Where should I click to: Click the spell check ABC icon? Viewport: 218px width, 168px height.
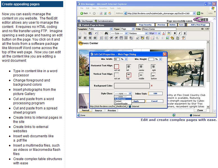(x=183, y=38)
